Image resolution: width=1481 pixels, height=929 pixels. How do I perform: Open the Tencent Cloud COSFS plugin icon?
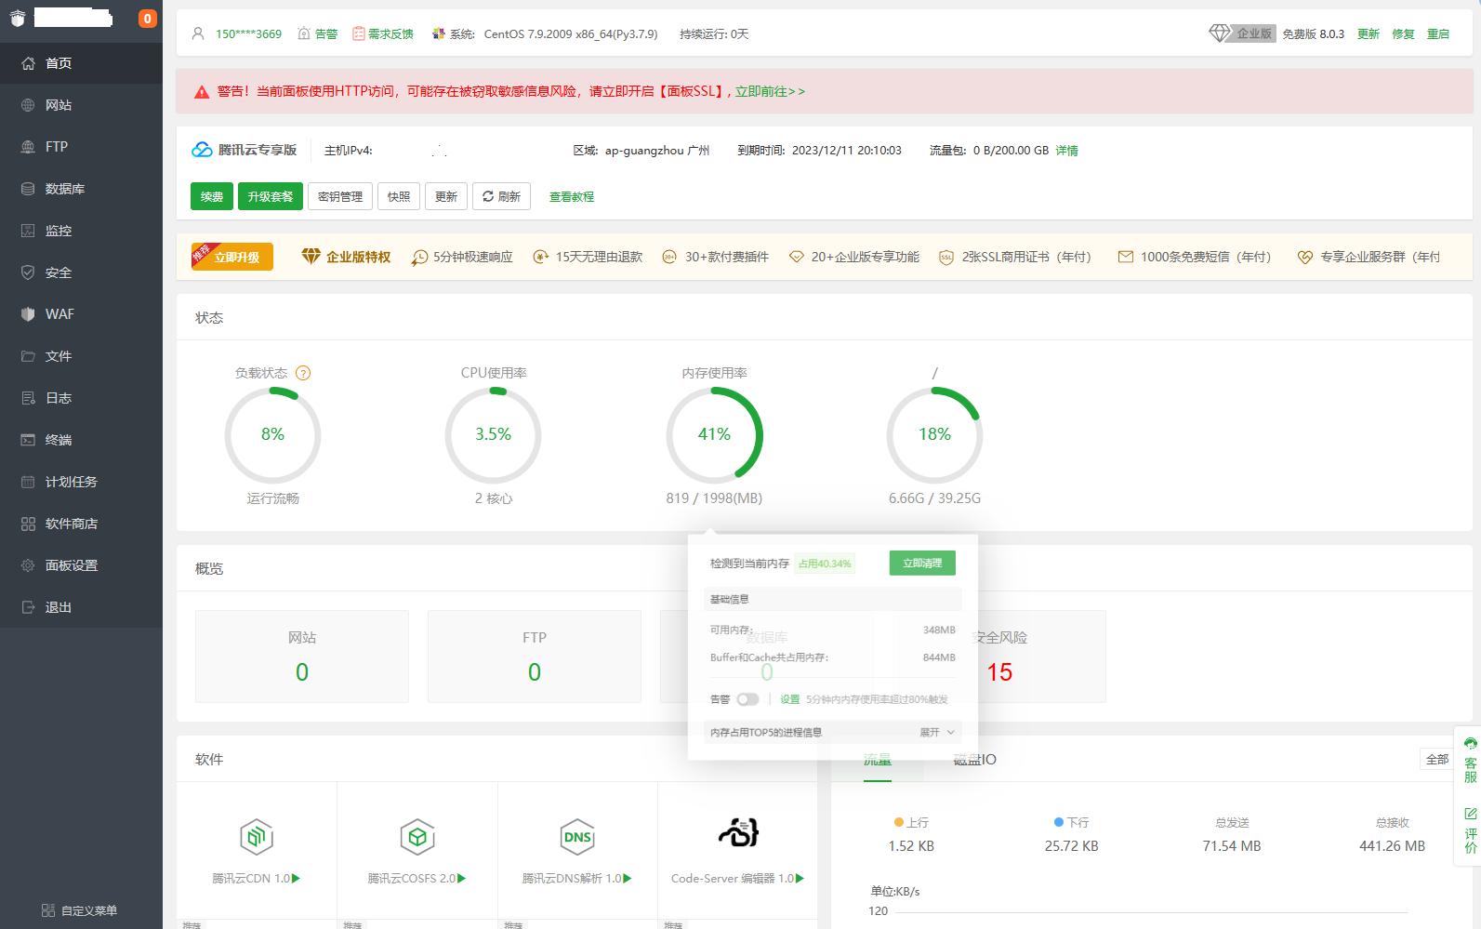tap(417, 836)
